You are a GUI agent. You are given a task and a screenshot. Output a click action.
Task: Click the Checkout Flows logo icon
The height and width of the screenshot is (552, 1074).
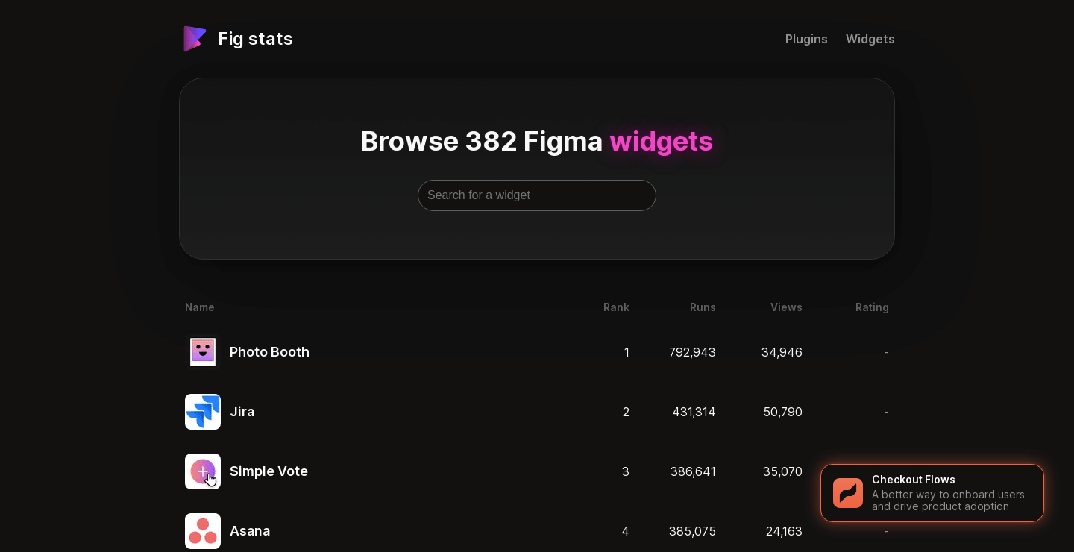(x=848, y=492)
